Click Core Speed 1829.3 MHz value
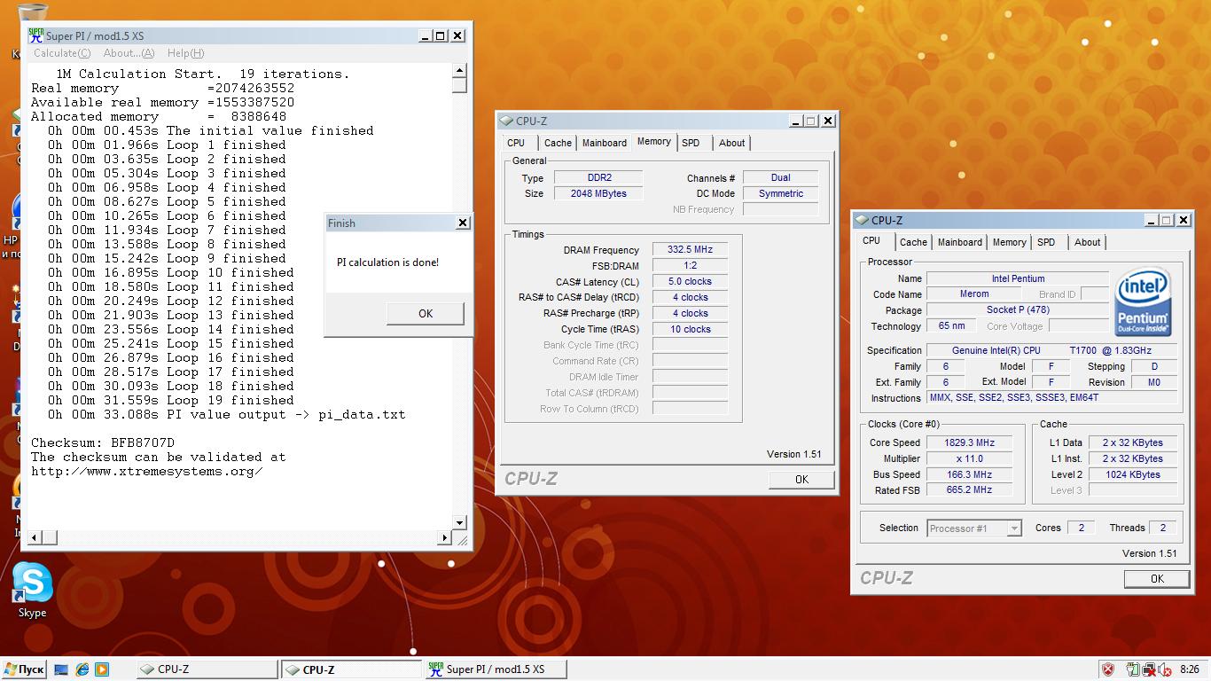 pos(970,442)
